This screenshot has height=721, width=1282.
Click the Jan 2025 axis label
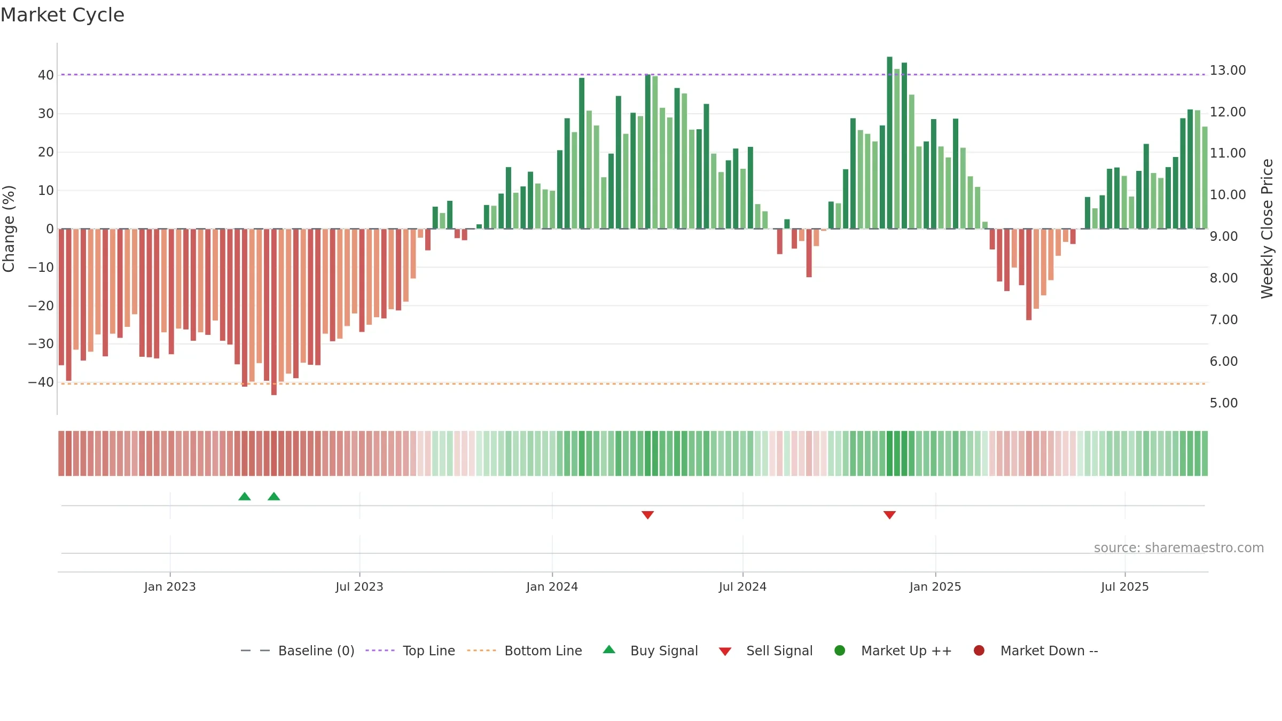point(935,586)
